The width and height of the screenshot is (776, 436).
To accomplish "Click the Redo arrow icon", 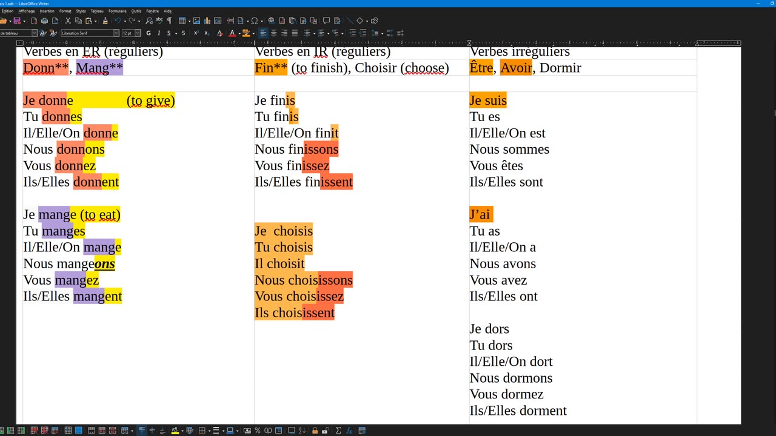I will (132, 21).
